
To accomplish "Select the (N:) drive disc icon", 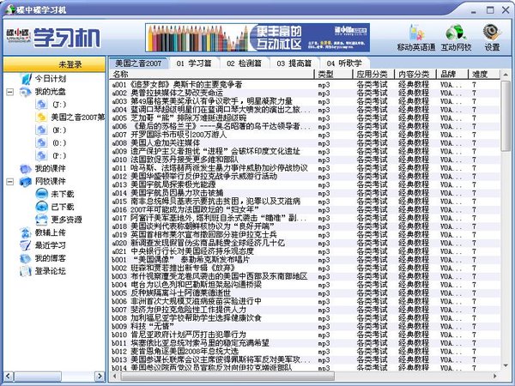I will (41, 130).
